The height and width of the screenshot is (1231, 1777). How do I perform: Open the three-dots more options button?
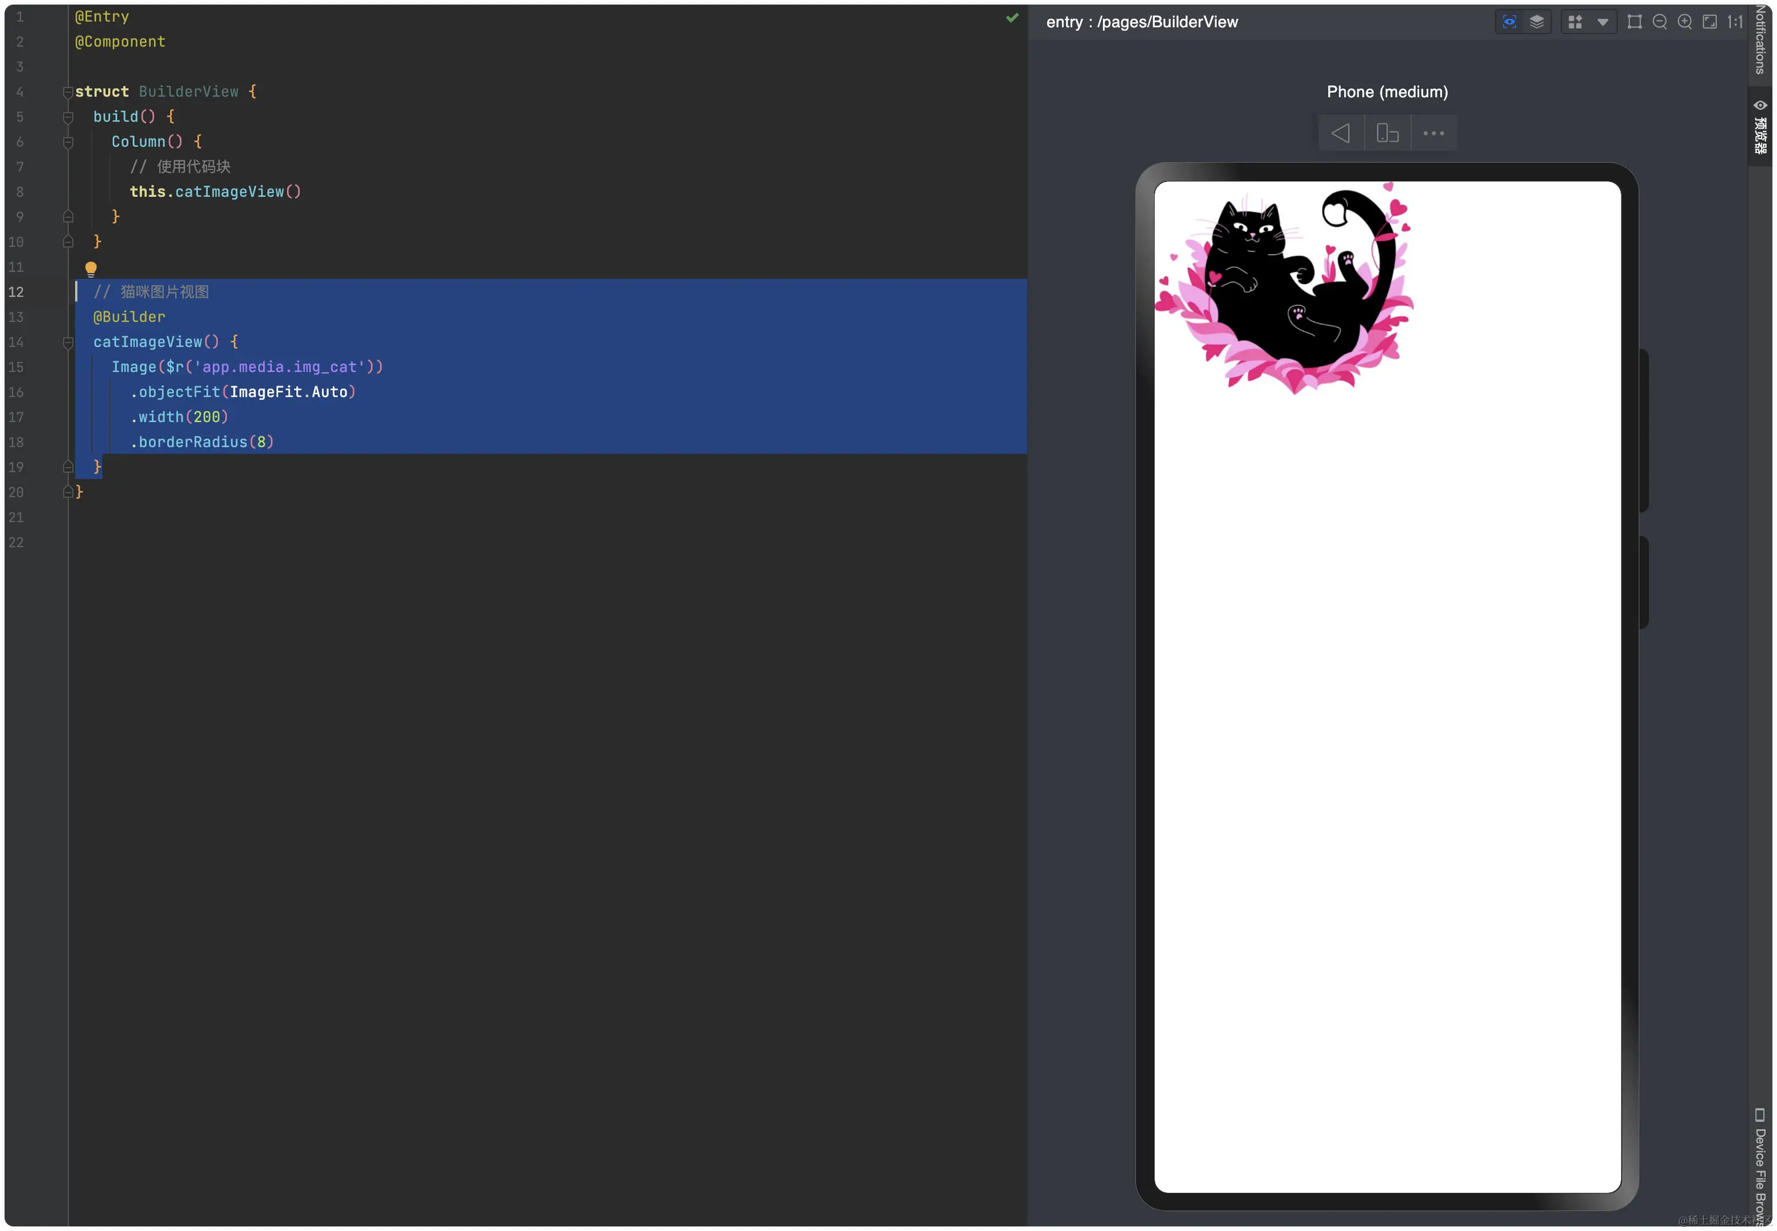coord(1433,133)
